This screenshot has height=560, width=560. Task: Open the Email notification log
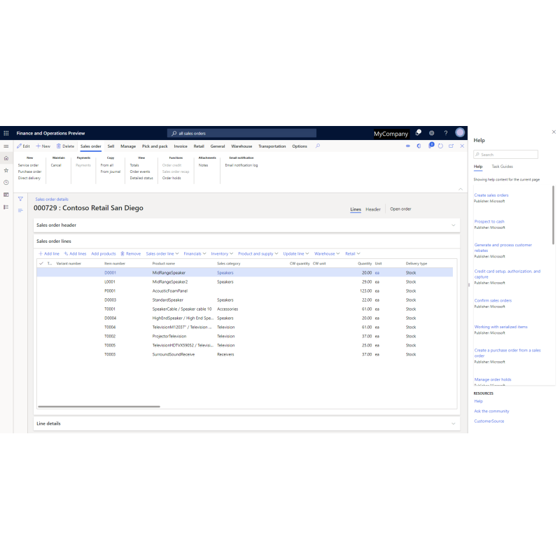(241, 165)
